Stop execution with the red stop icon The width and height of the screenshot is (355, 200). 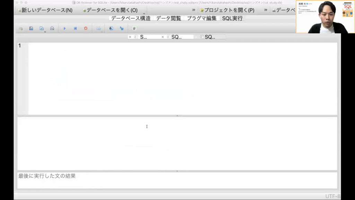pyautogui.click(x=86, y=28)
